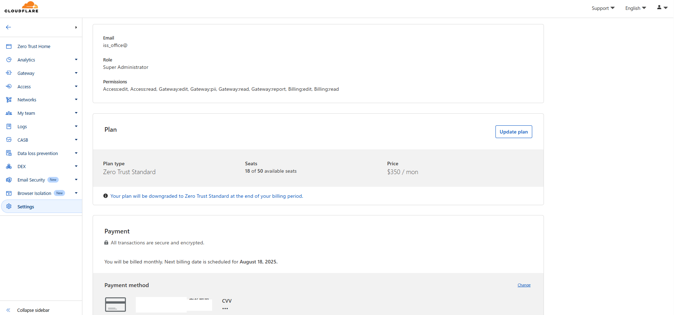The image size is (674, 315).
Task: Click the August 18, 2025 billing date
Action: click(258, 262)
